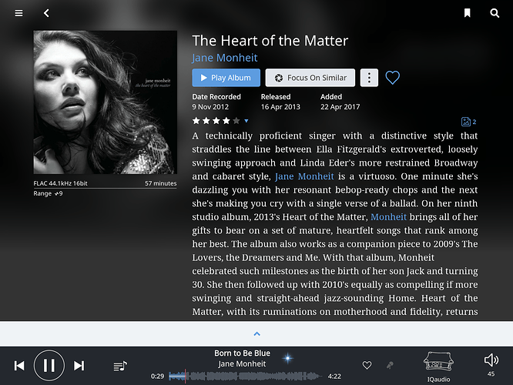The height and width of the screenshot is (385, 513).
Task: Open the volume speaker control
Action: [x=491, y=360]
